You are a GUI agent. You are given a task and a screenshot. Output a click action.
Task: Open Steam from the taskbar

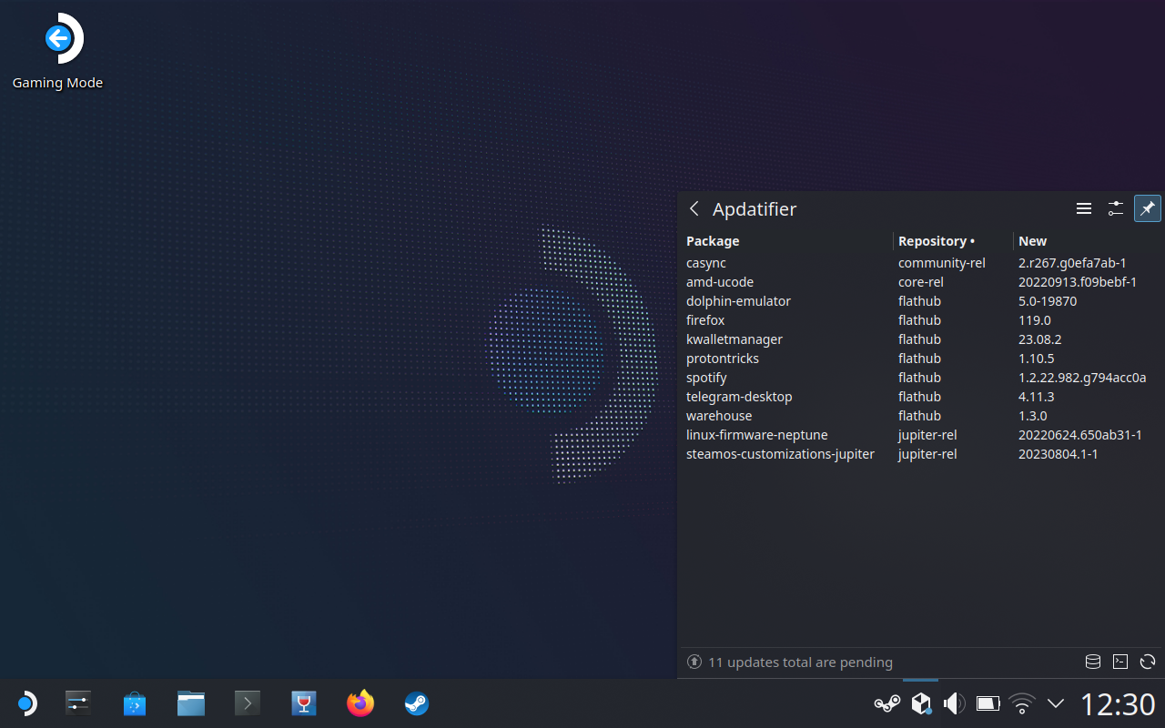[417, 703]
